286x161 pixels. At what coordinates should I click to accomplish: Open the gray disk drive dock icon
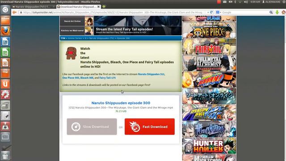(x=5, y=105)
